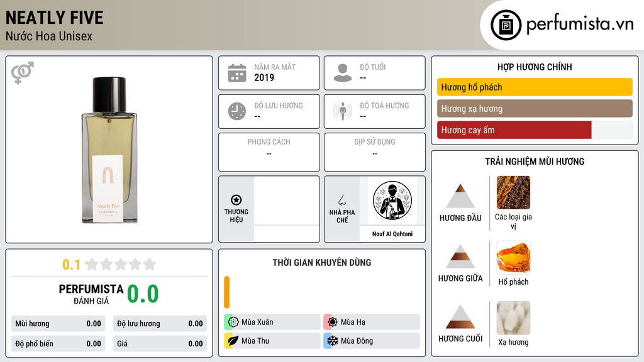Click the Mùa Thu leaf icon
This screenshot has width=644, height=362.
coord(233,341)
